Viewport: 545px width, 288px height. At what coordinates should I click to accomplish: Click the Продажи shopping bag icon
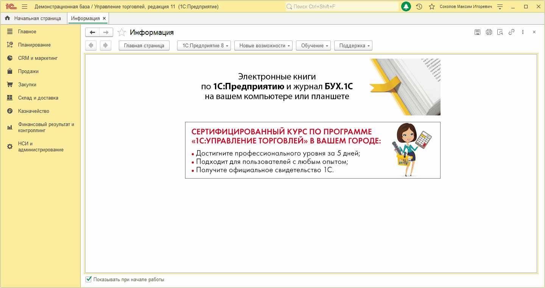coord(10,72)
